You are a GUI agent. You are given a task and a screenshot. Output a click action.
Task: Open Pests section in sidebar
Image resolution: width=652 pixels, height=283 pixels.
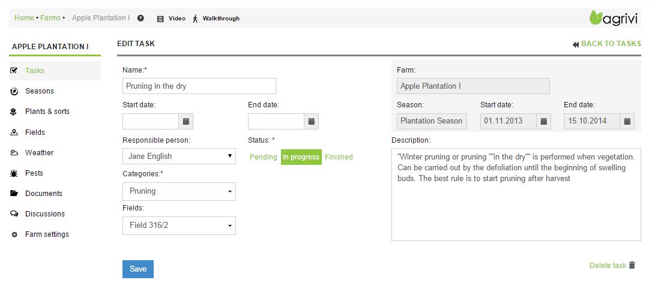pos(34,173)
